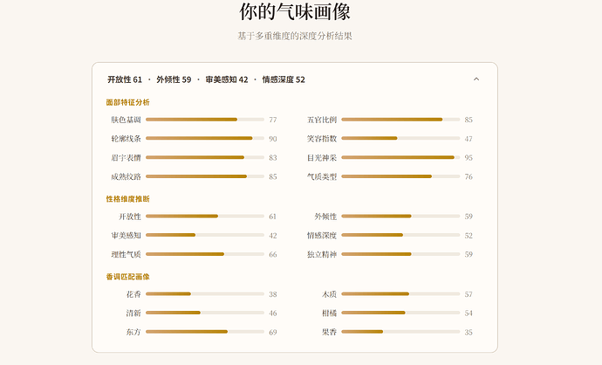The height and width of the screenshot is (365, 602).
Task: Click the value 38 for 花香
Action: pyautogui.click(x=273, y=294)
